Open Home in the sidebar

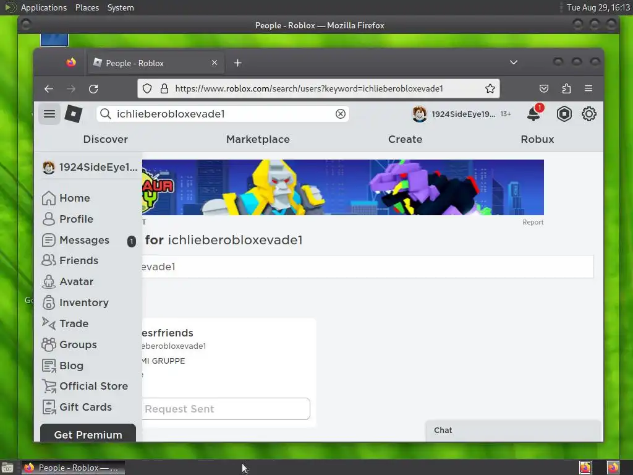(67, 198)
